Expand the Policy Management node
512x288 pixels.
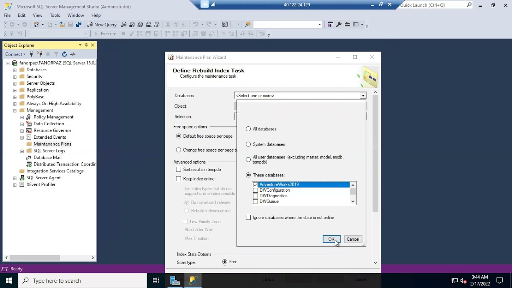pos(22,117)
